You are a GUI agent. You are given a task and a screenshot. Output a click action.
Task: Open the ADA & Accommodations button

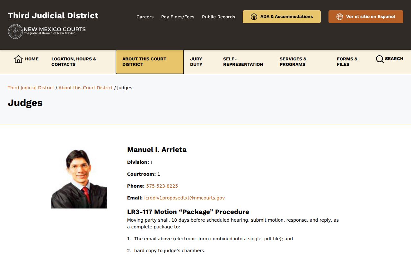coord(282,17)
